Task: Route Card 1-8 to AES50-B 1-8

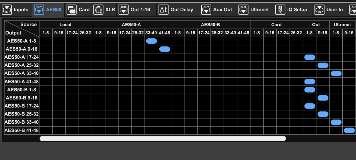Action: tap(257, 90)
